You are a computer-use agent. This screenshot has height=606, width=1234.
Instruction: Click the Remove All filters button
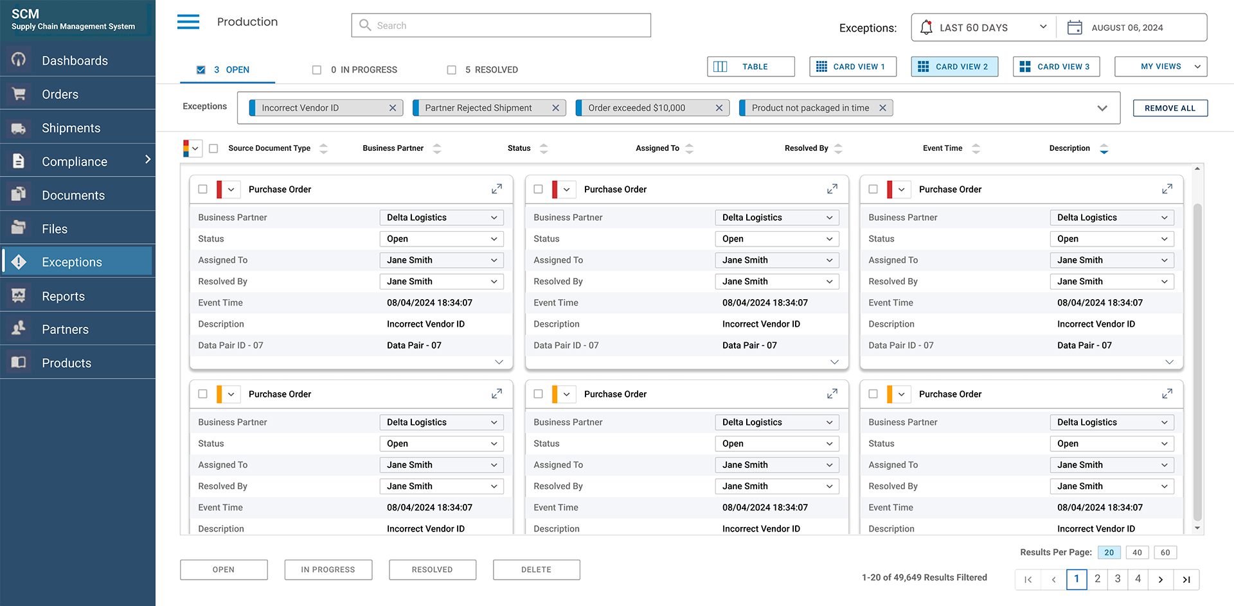pos(1170,108)
